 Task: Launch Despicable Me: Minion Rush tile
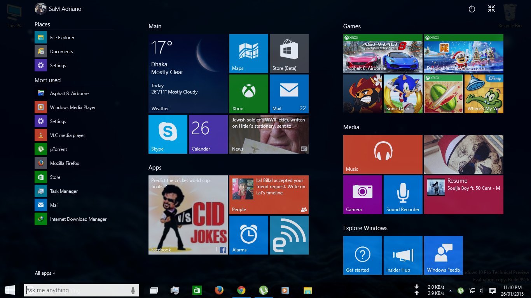464,54
